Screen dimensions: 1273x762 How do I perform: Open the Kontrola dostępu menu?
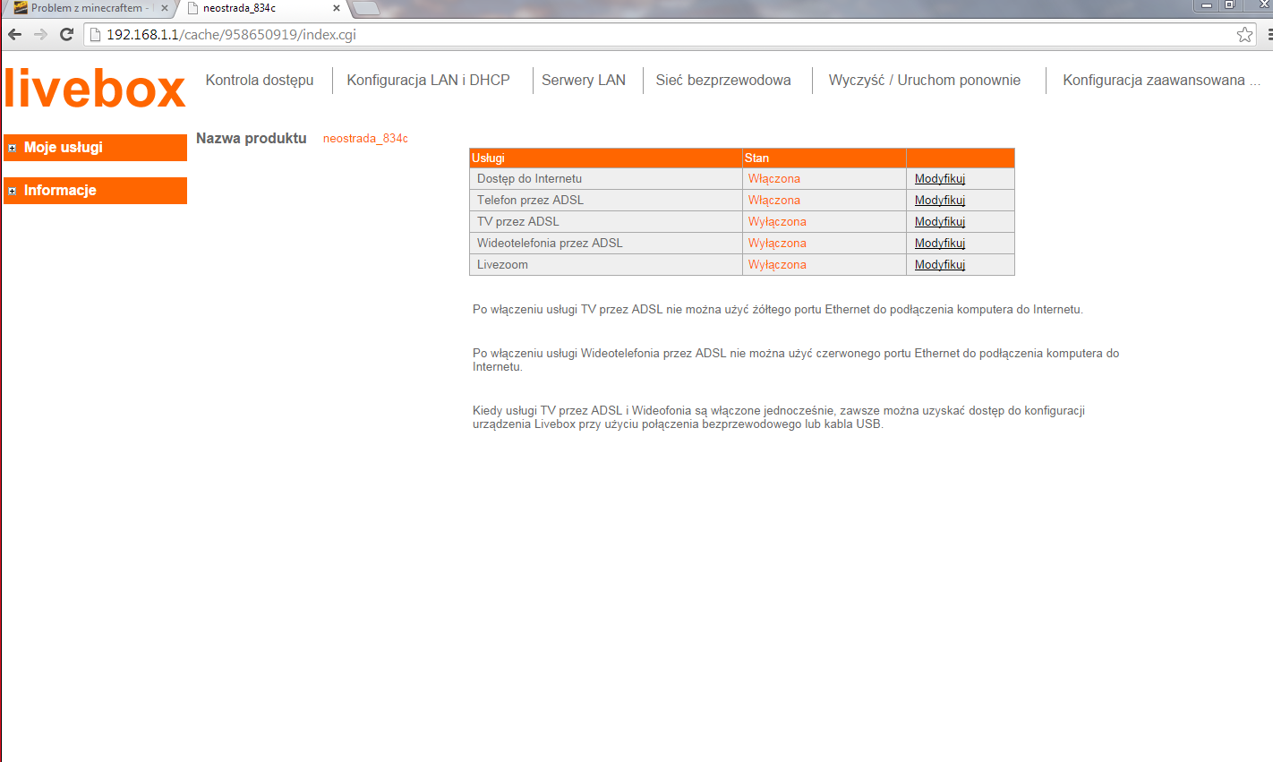click(260, 80)
